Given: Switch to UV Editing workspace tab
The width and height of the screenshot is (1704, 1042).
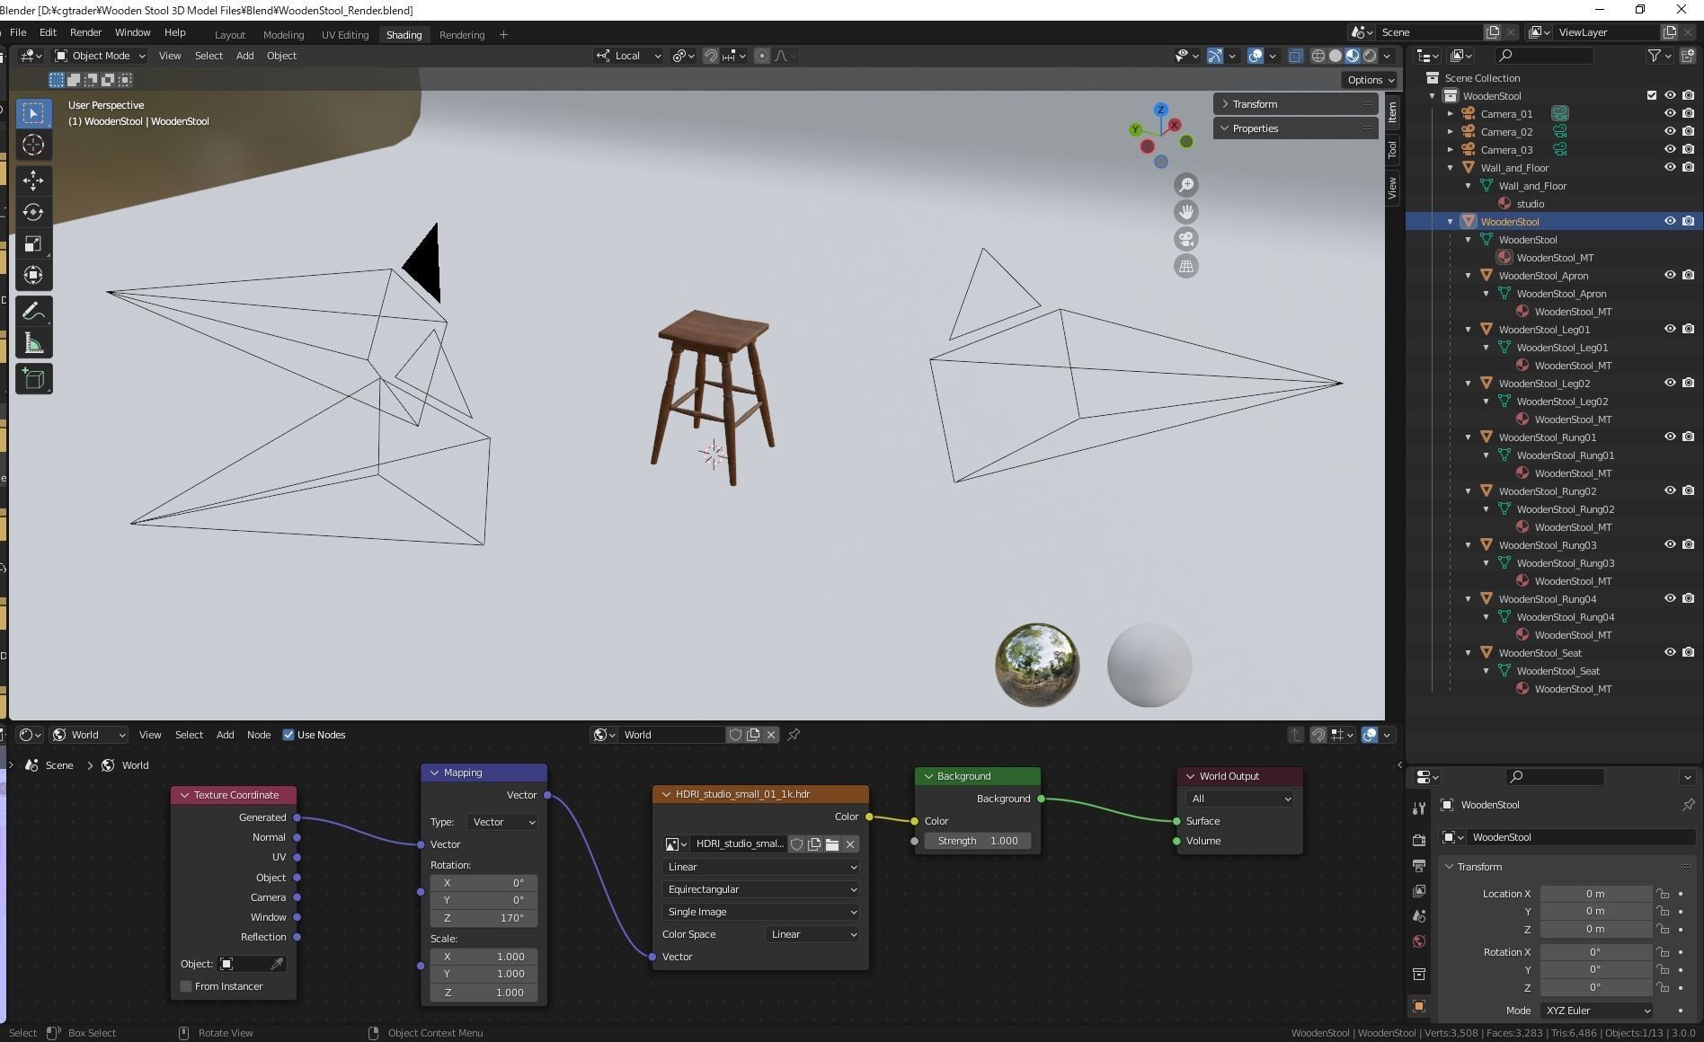Looking at the screenshot, I should tap(345, 35).
